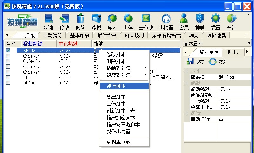Check the <F11> script checkbox
This screenshot has height=153, width=254.
pyautogui.click(x=8, y=77)
